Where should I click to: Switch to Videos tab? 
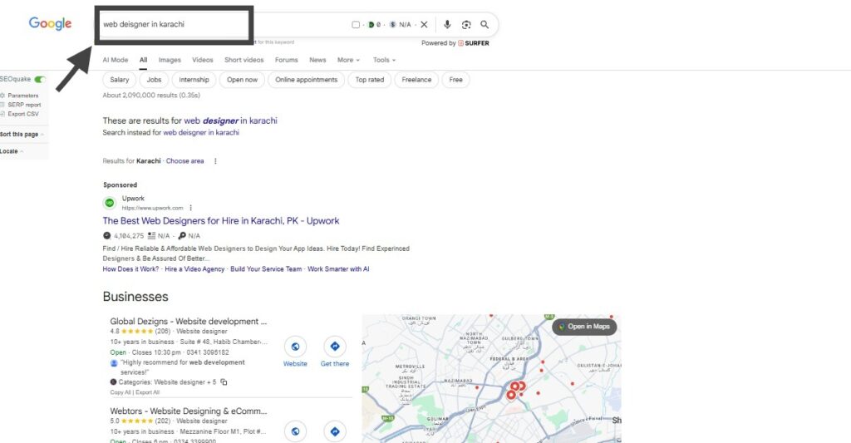pyautogui.click(x=203, y=60)
